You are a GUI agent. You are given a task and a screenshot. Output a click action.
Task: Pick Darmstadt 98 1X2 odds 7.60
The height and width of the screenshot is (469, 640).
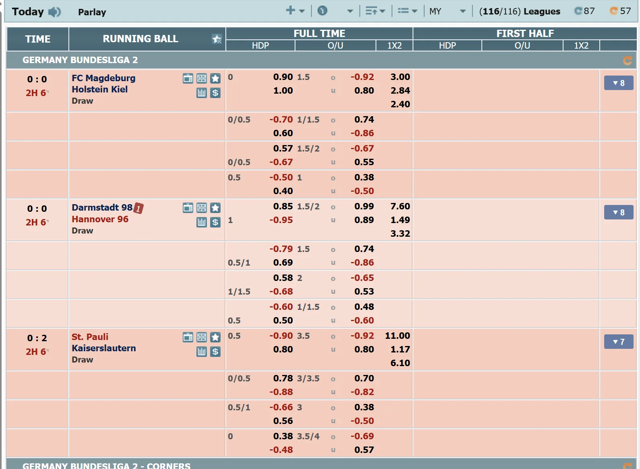point(400,206)
